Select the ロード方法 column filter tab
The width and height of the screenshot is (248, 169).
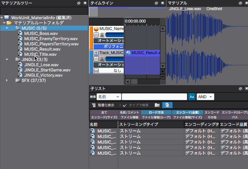(156, 113)
